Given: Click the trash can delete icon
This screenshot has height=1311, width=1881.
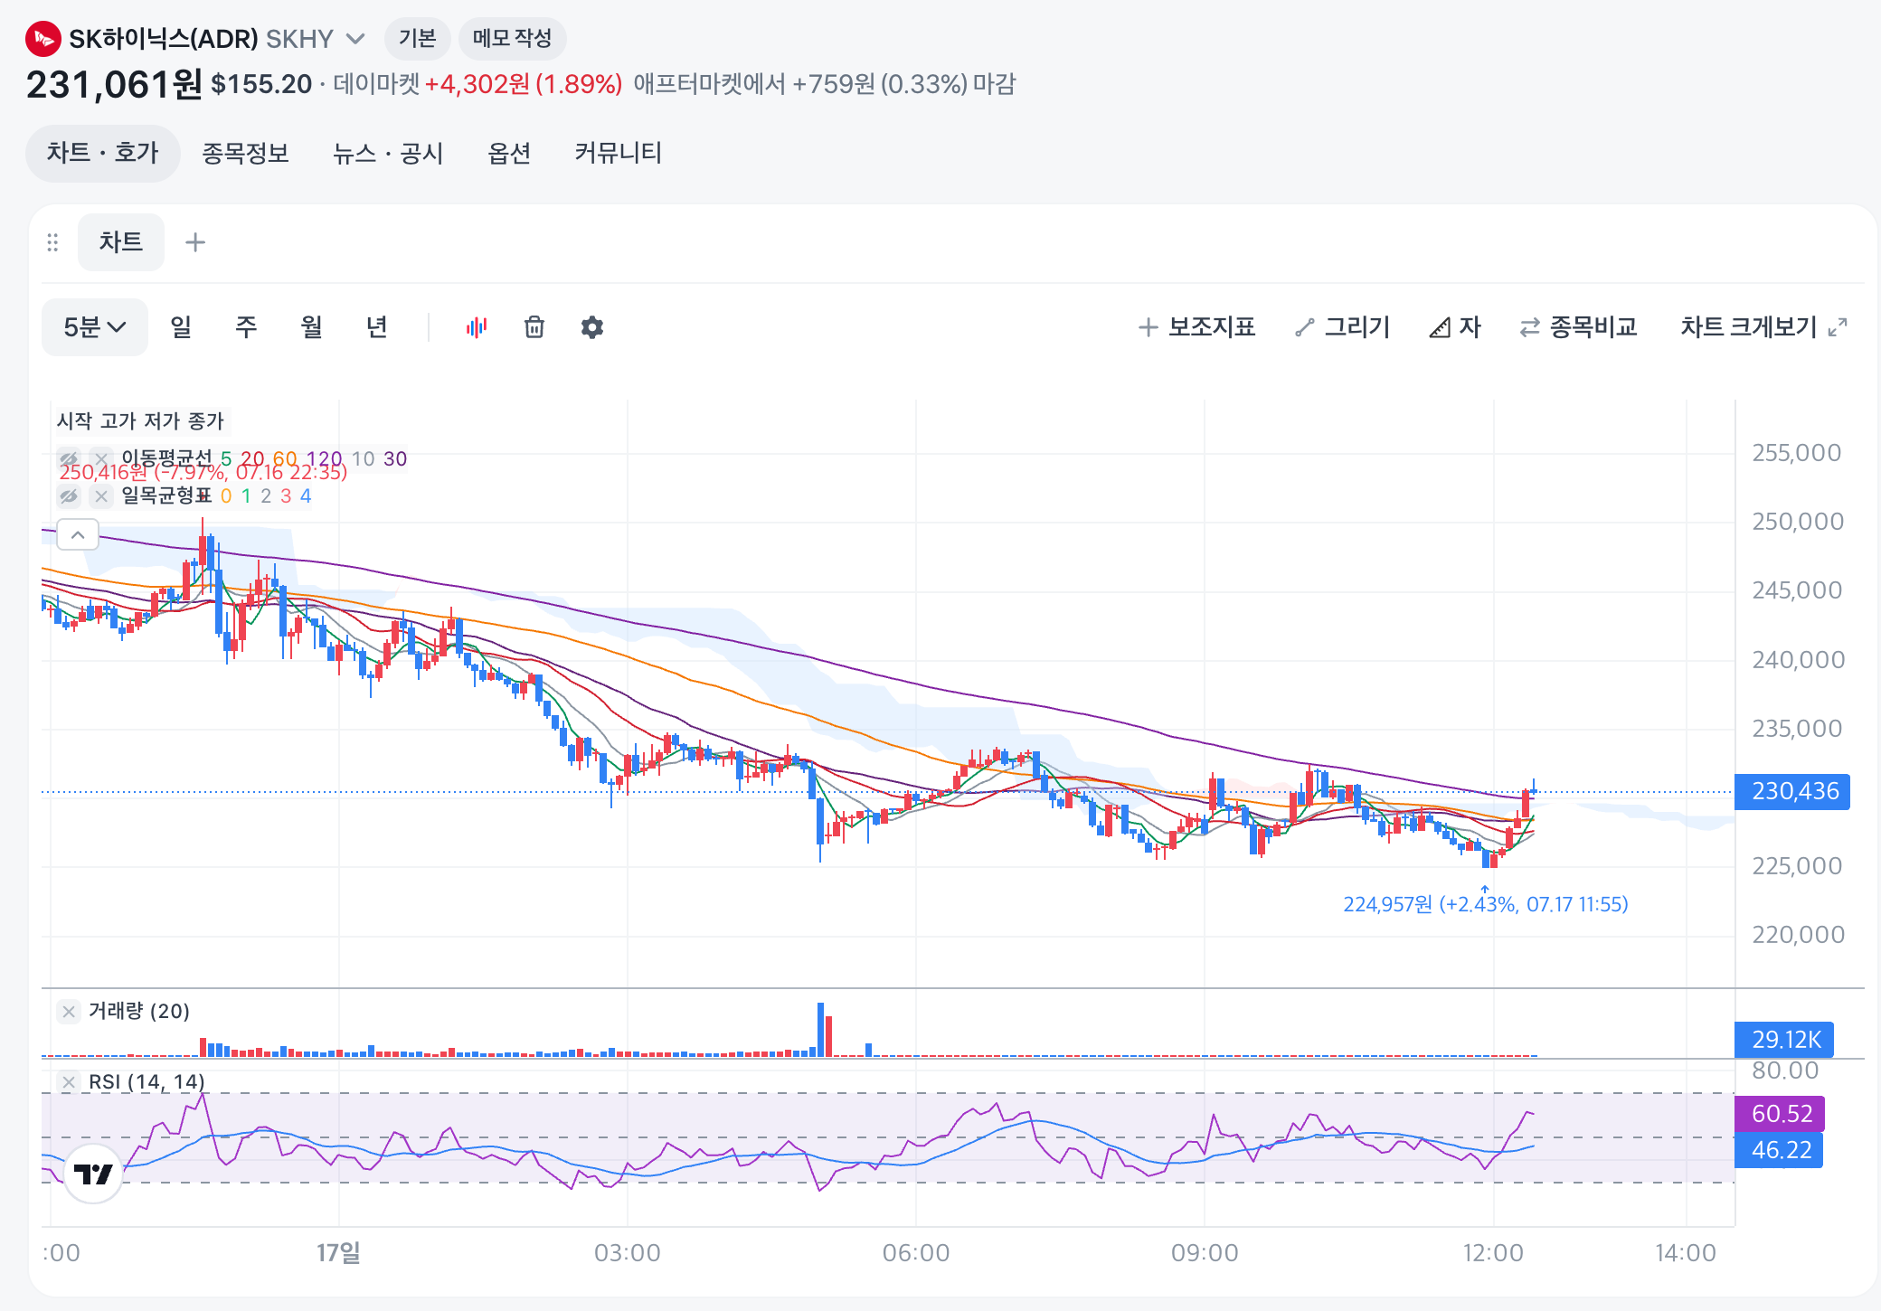Looking at the screenshot, I should (534, 327).
